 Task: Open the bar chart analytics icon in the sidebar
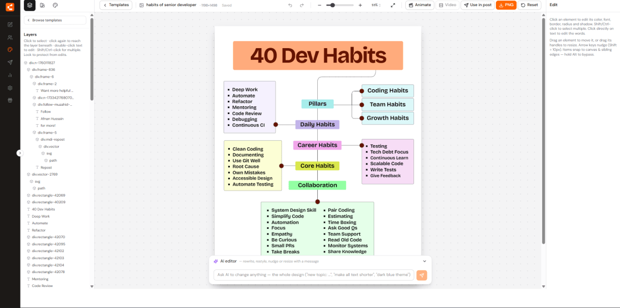[x=10, y=75]
